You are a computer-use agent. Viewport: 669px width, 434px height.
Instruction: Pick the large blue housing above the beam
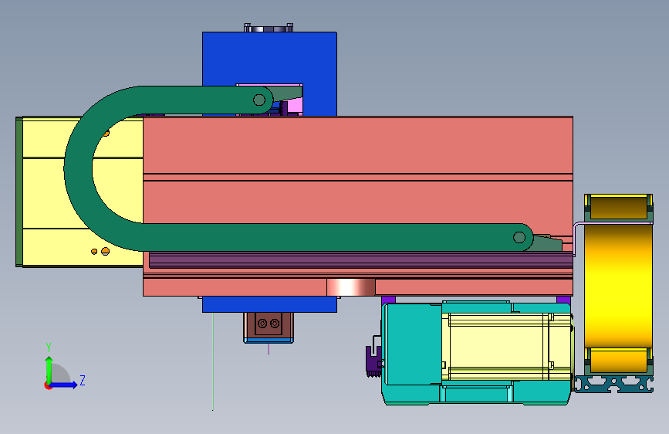(269, 58)
